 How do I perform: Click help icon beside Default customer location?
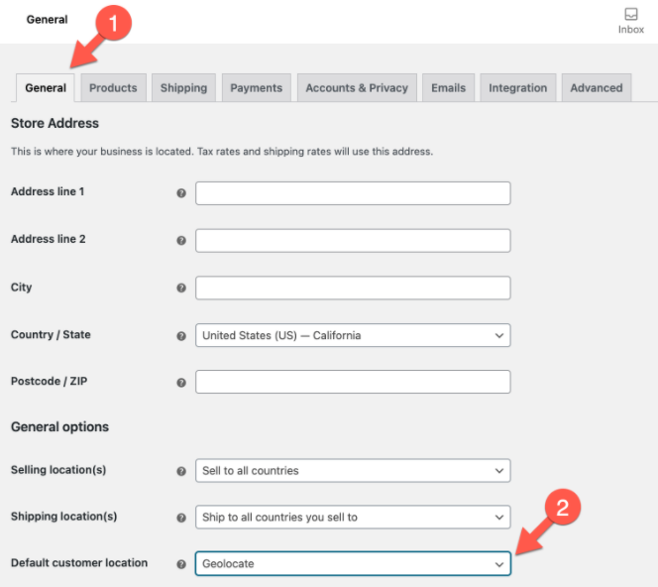[181, 564]
